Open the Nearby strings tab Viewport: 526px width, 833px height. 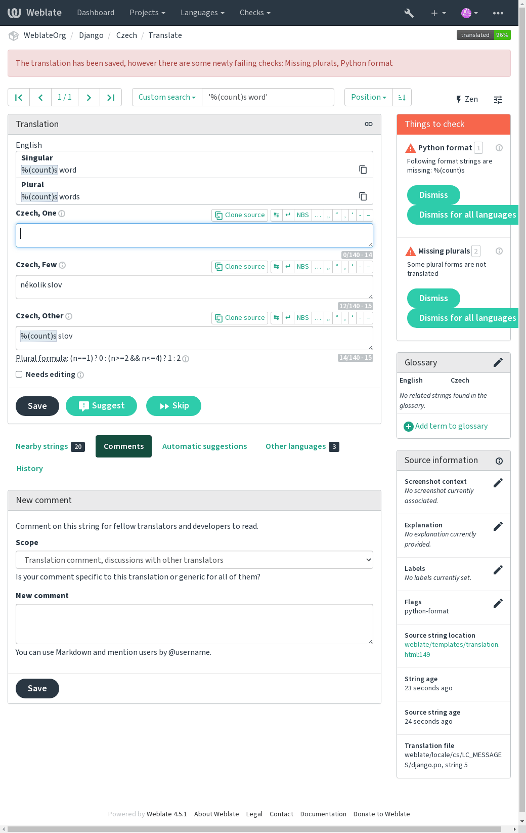50,446
